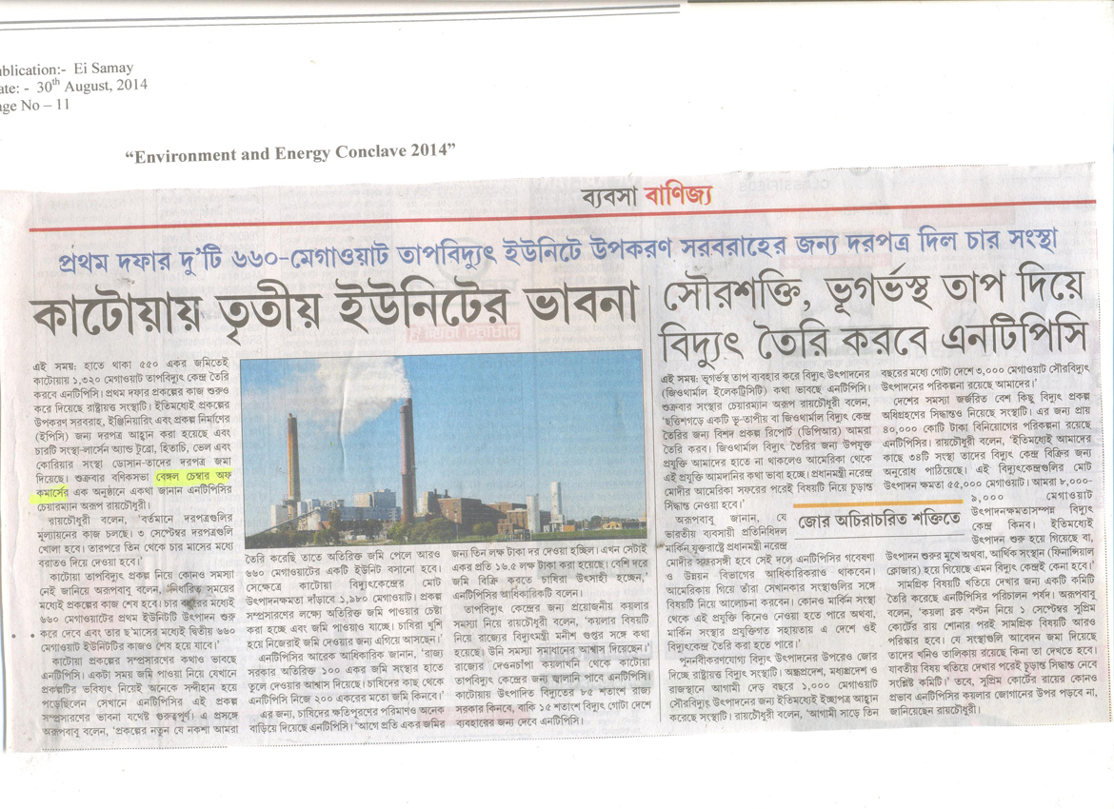This screenshot has width=1114, height=809.
Task: Click the headline 'সৌরশক্তি, ভূগর্ভস্থ তাপ দিয়ে'
Action: coord(874,289)
